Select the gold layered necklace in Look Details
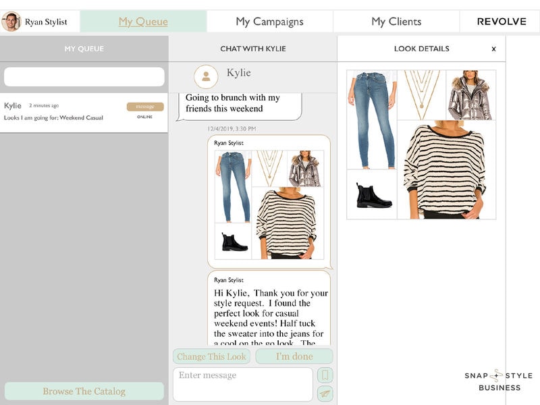This screenshot has height=405, width=540. point(421,95)
